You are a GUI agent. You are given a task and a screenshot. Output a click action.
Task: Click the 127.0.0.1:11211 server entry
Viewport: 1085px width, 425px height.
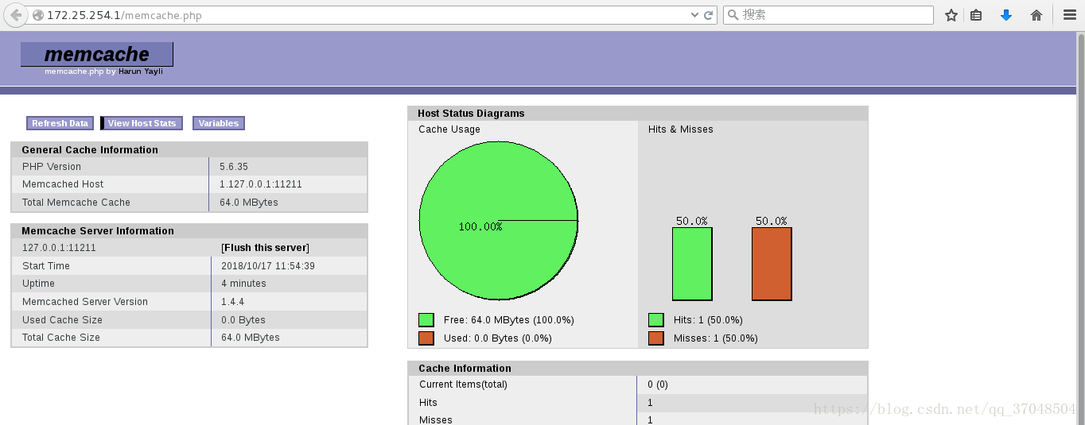[59, 248]
